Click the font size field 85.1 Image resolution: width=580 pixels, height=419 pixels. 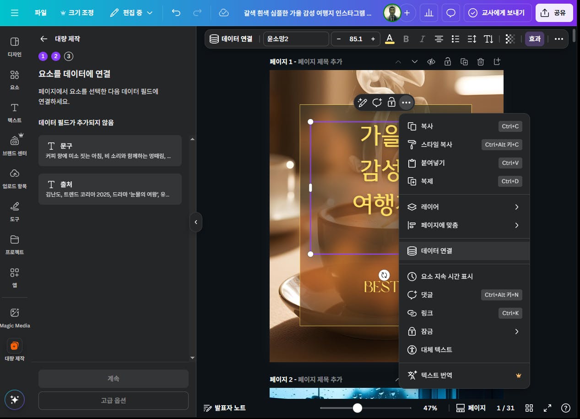(x=356, y=39)
